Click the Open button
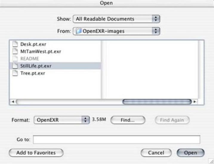Viewport: 214px width, 164px height. click(190, 153)
